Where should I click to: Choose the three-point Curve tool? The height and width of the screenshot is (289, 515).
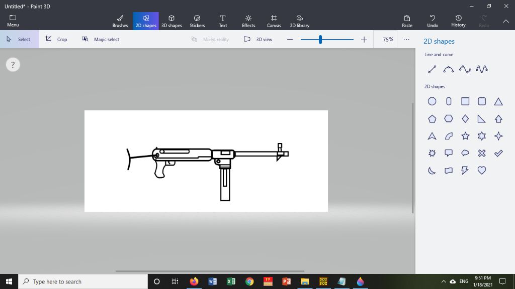tap(448, 69)
